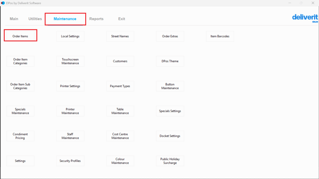
Task: Open Specials Maintenance
Action: click(x=20, y=111)
